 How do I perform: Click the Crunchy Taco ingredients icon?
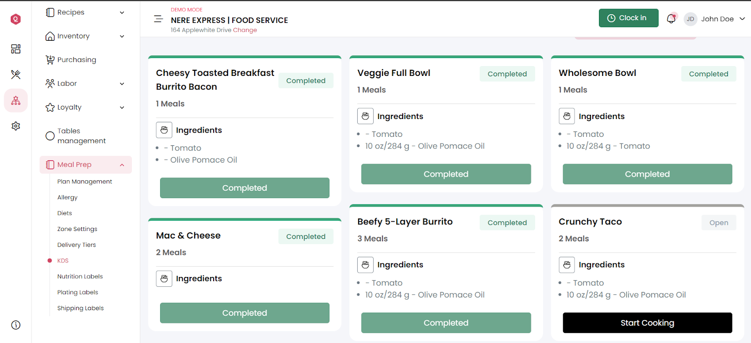coord(567,265)
